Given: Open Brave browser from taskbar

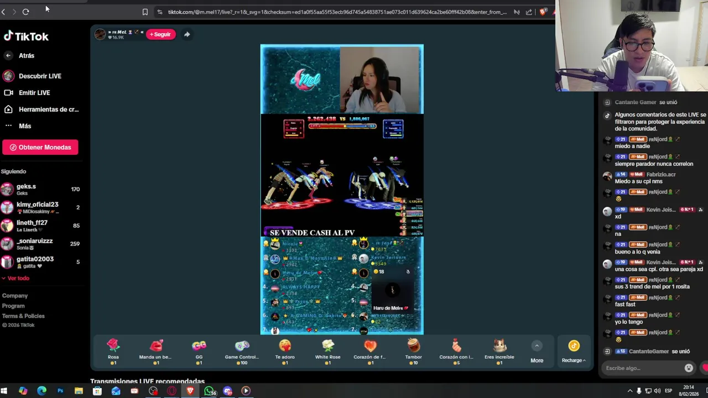Looking at the screenshot, I should click(190, 391).
